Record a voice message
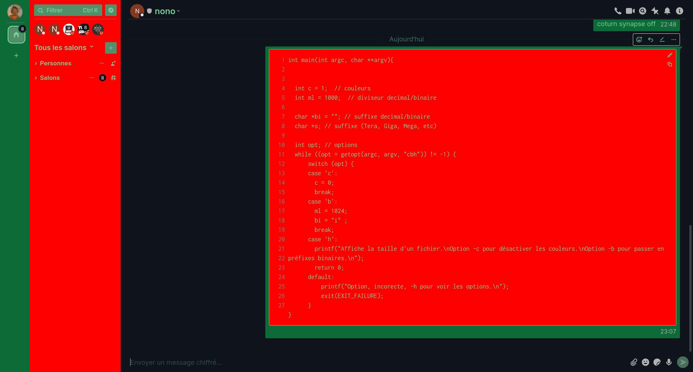Screen dimensions: 693x372 click(669, 362)
